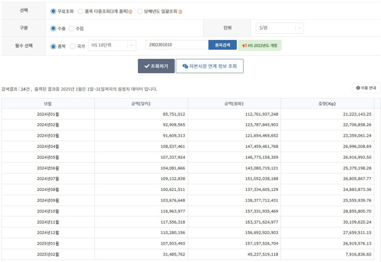Click the won value 157,197,526,704
This screenshot has height=262, width=381.
262,244
